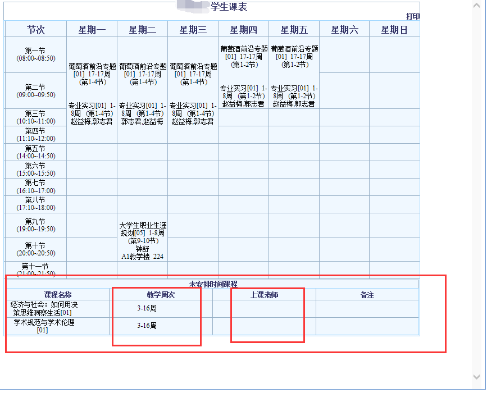Select the 第五节 (14:00~14:50) row
The height and width of the screenshot is (393, 487).
[36, 152]
